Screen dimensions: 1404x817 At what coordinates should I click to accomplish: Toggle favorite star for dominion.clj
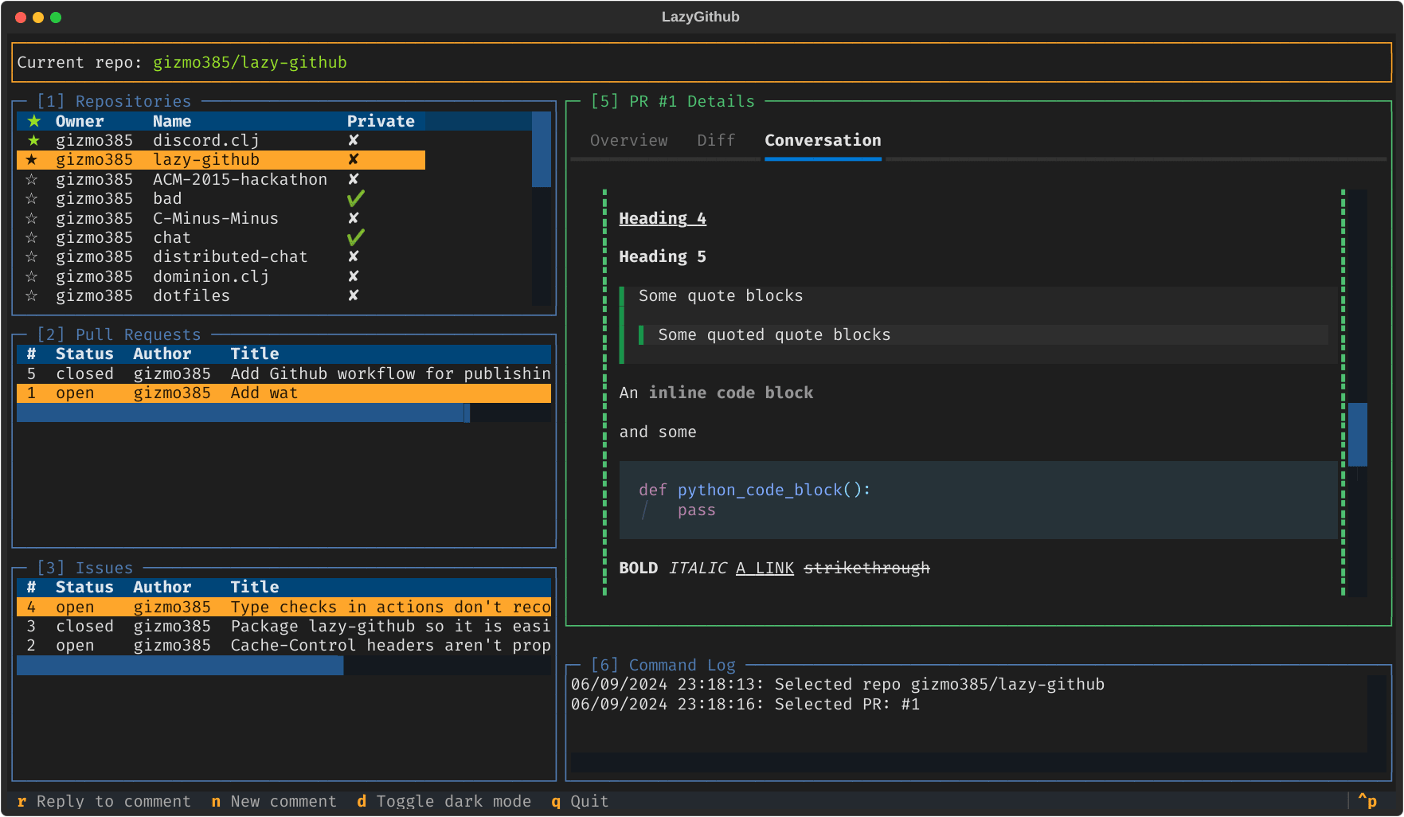pyautogui.click(x=31, y=276)
